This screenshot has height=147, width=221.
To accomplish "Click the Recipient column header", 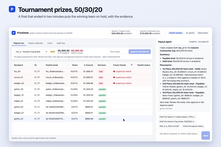I will [18, 65].
